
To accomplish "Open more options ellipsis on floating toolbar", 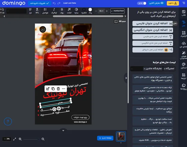I will pyautogui.click(x=64, y=89).
